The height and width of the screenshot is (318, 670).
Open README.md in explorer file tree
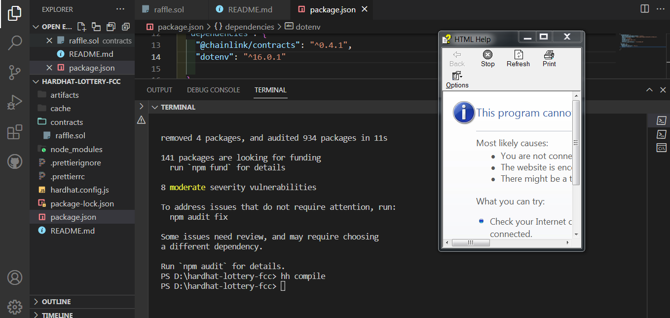tap(73, 231)
